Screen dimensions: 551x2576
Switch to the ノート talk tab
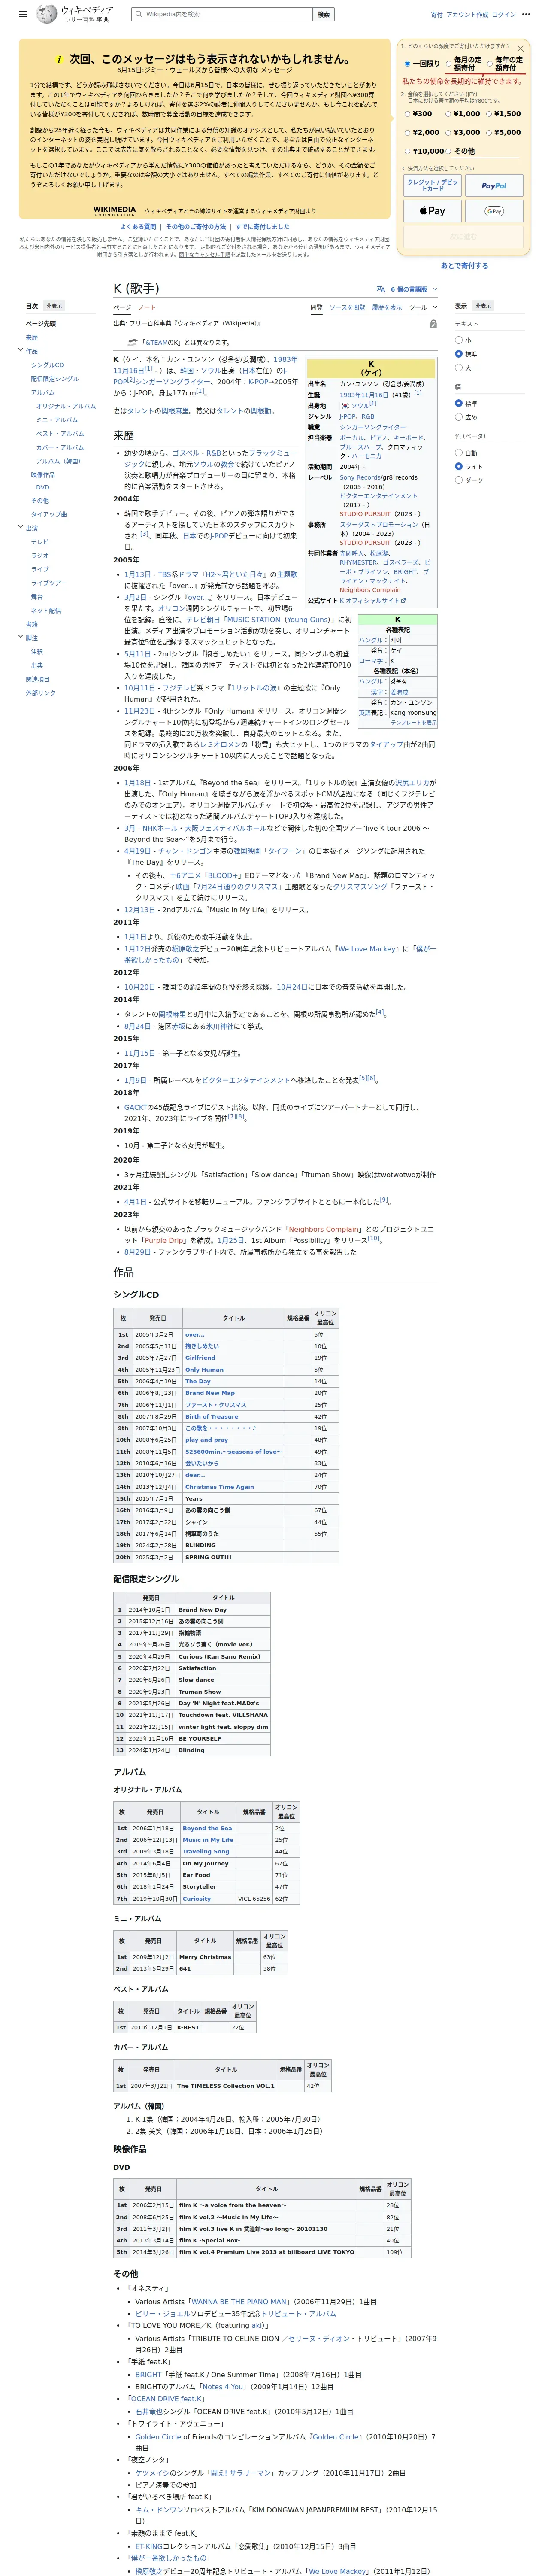tap(147, 308)
